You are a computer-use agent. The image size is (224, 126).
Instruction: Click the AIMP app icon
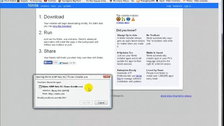[x=118, y=19]
